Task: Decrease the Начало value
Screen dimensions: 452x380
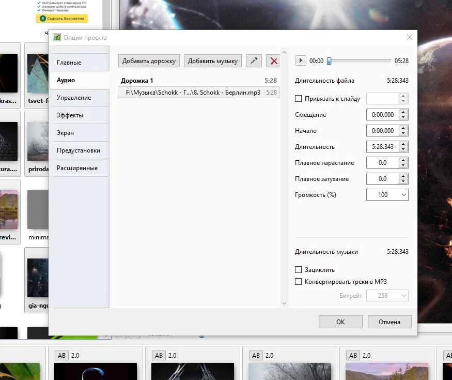Action: tap(403, 133)
